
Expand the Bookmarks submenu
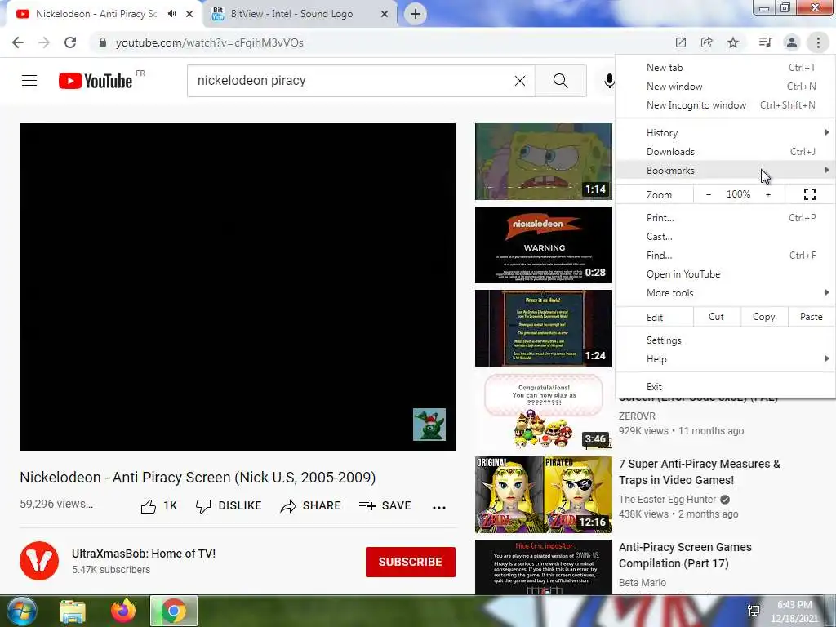[x=726, y=170]
